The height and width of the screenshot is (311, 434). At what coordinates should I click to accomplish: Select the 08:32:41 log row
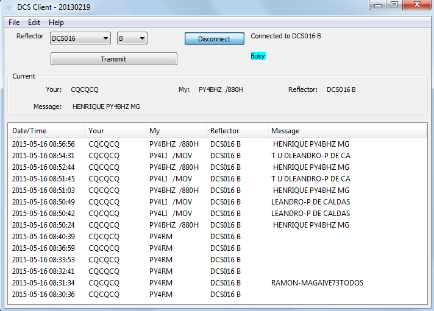tap(217, 271)
